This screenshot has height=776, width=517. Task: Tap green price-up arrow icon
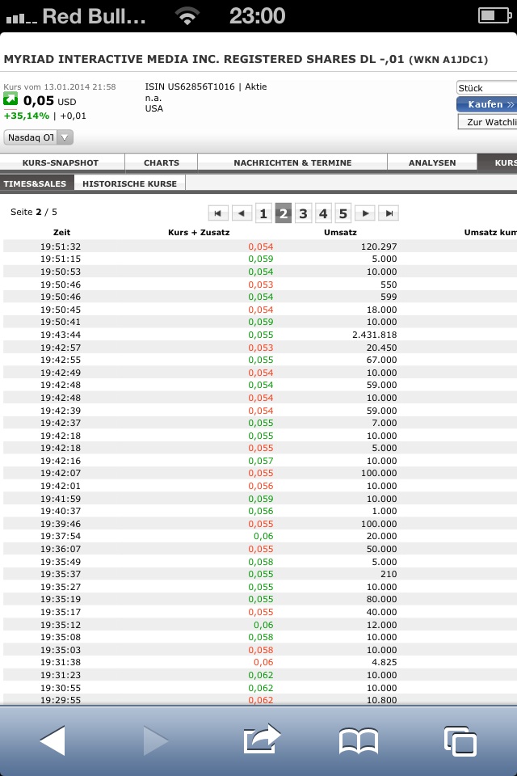[x=11, y=99]
